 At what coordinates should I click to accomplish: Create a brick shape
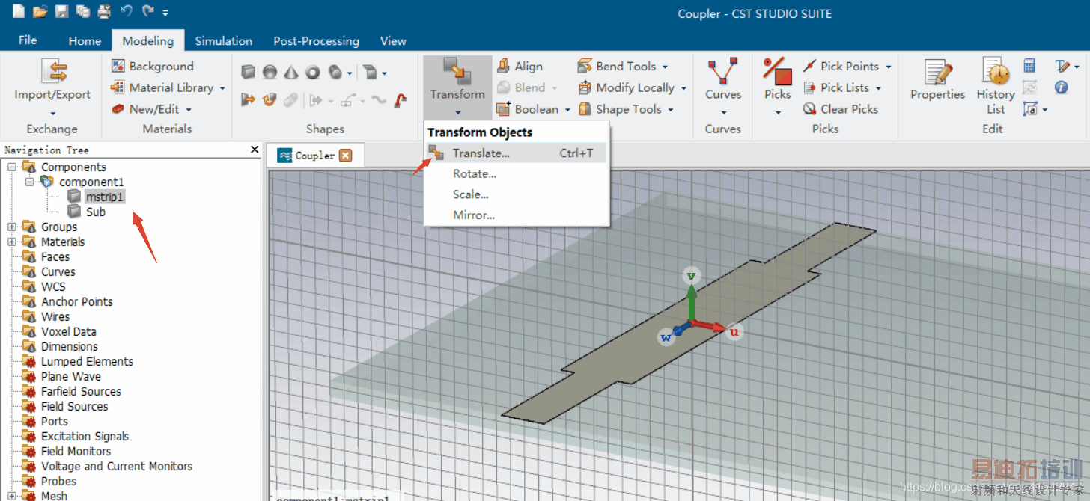click(x=249, y=72)
